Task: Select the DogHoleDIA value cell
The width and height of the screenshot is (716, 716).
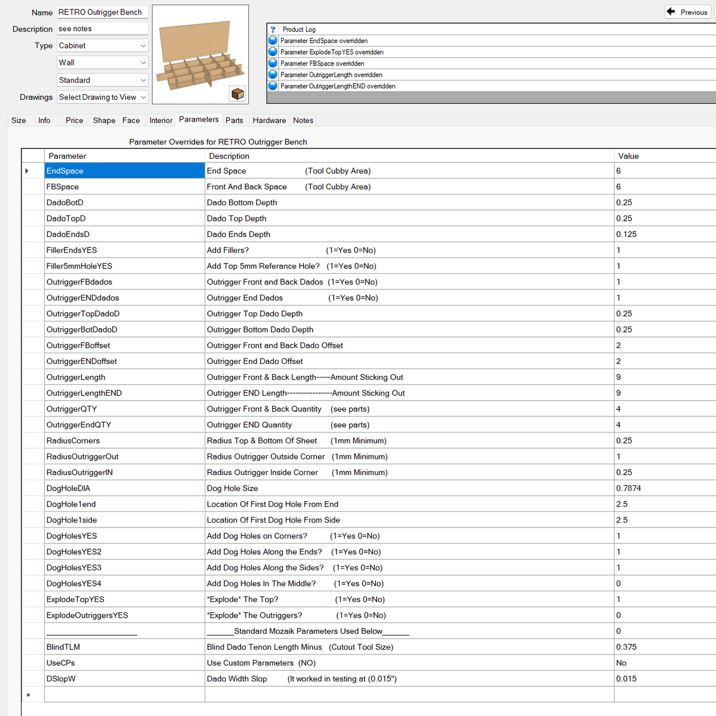Action: click(662, 488)
